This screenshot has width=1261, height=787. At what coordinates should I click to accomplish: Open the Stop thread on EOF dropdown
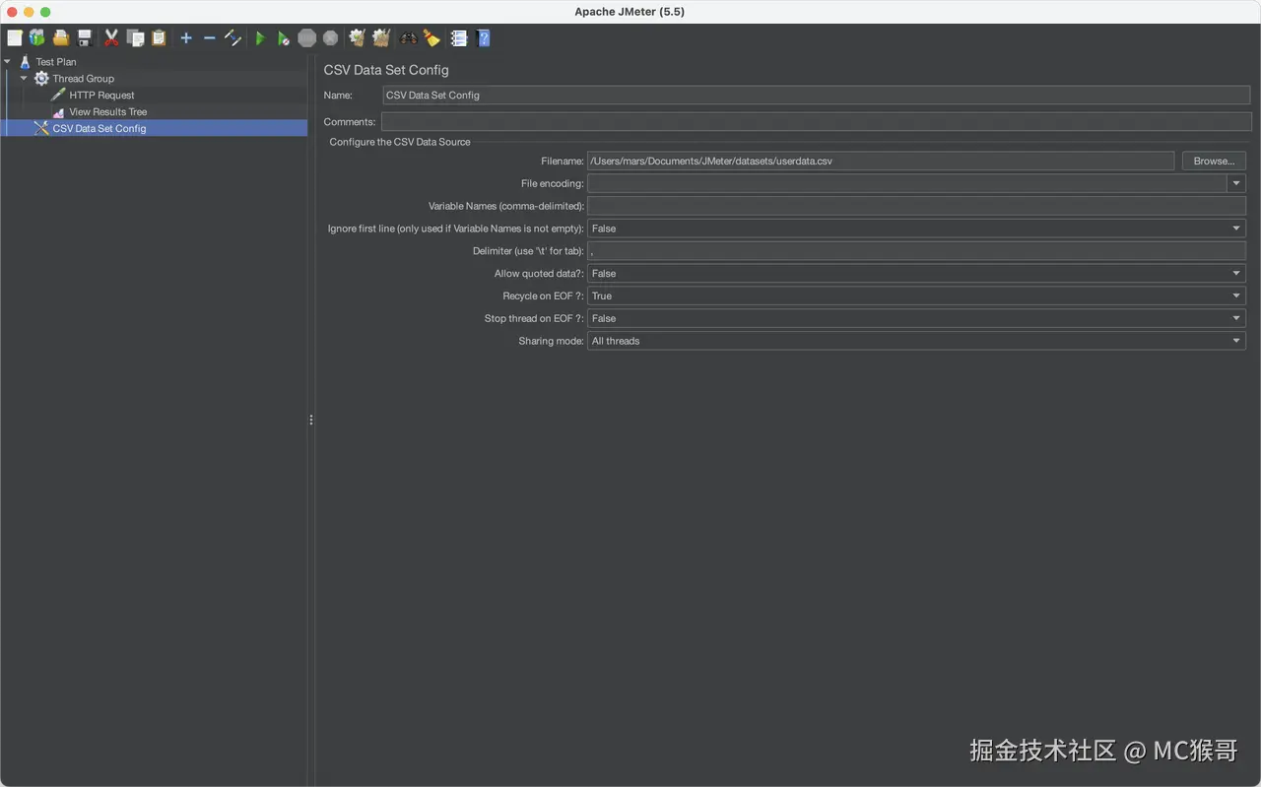[1236, 318]
